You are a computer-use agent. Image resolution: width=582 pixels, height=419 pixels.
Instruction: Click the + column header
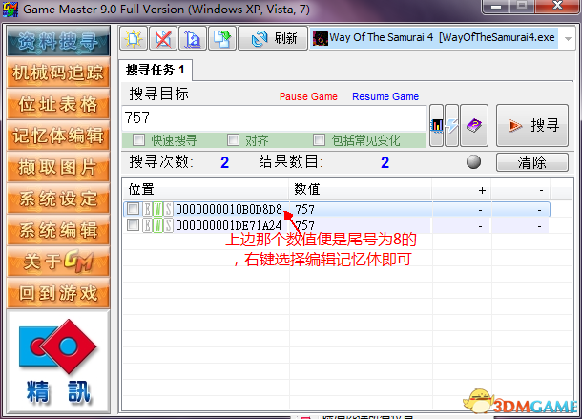pos(462,189)
